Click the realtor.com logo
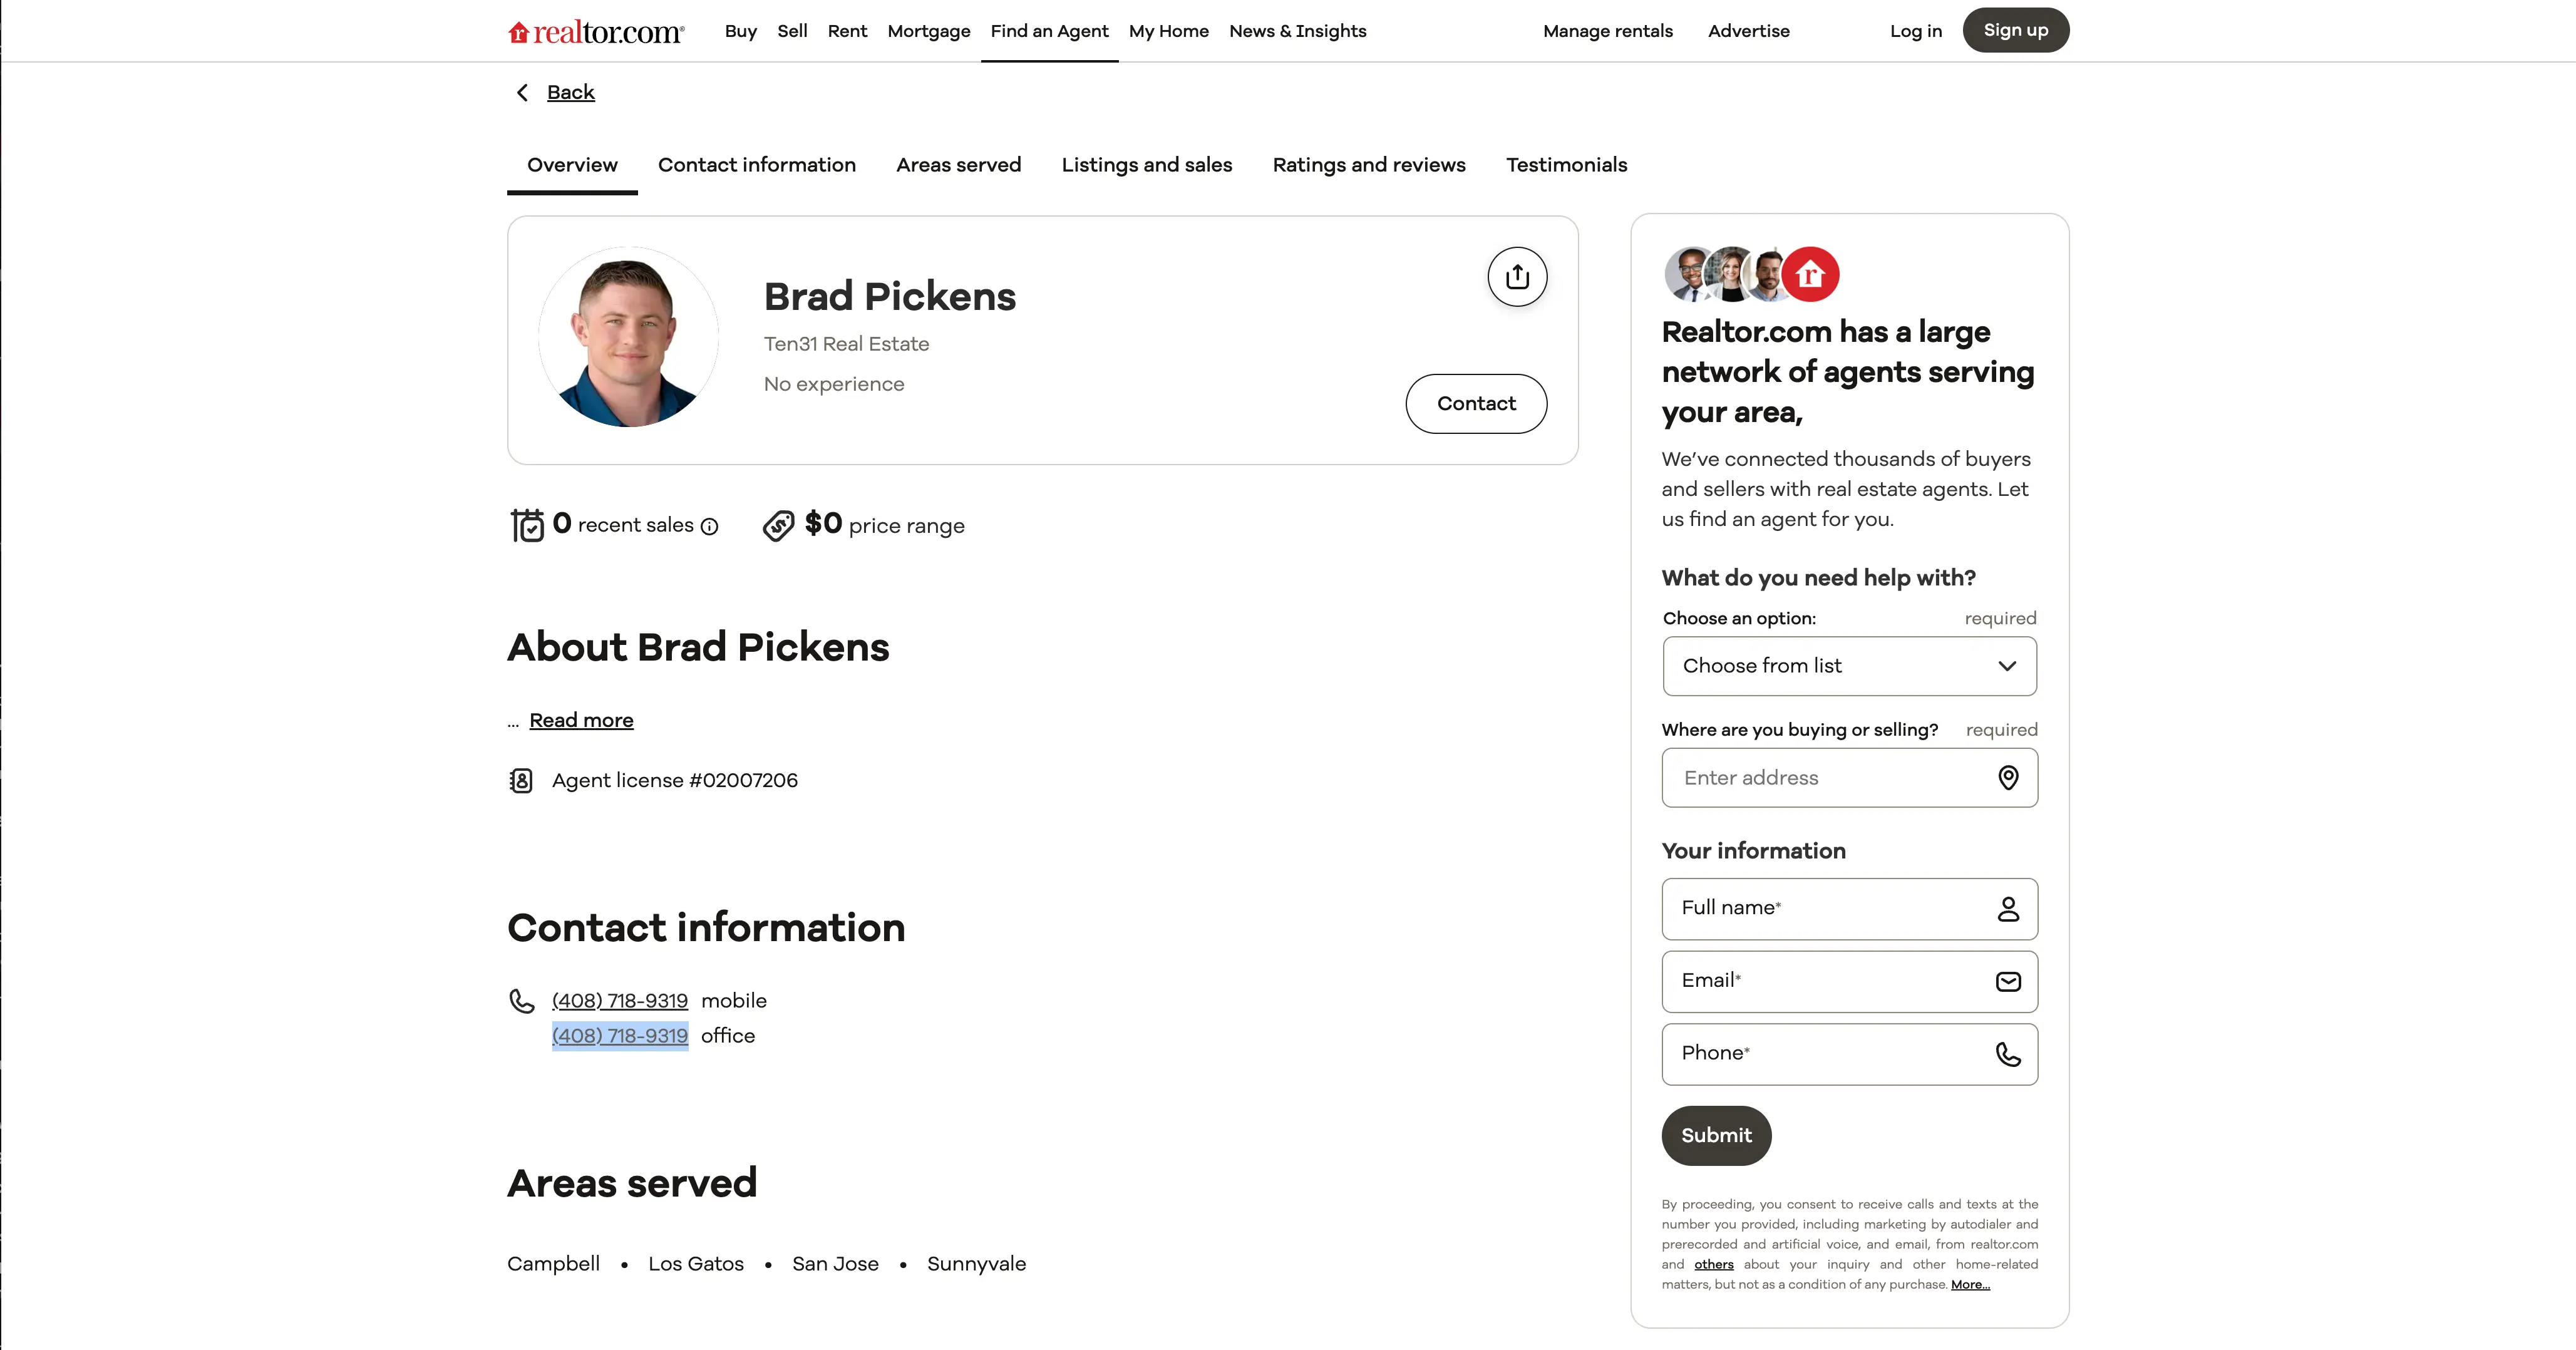Viewport: 2576px width, 1350px height. [595, 30]
